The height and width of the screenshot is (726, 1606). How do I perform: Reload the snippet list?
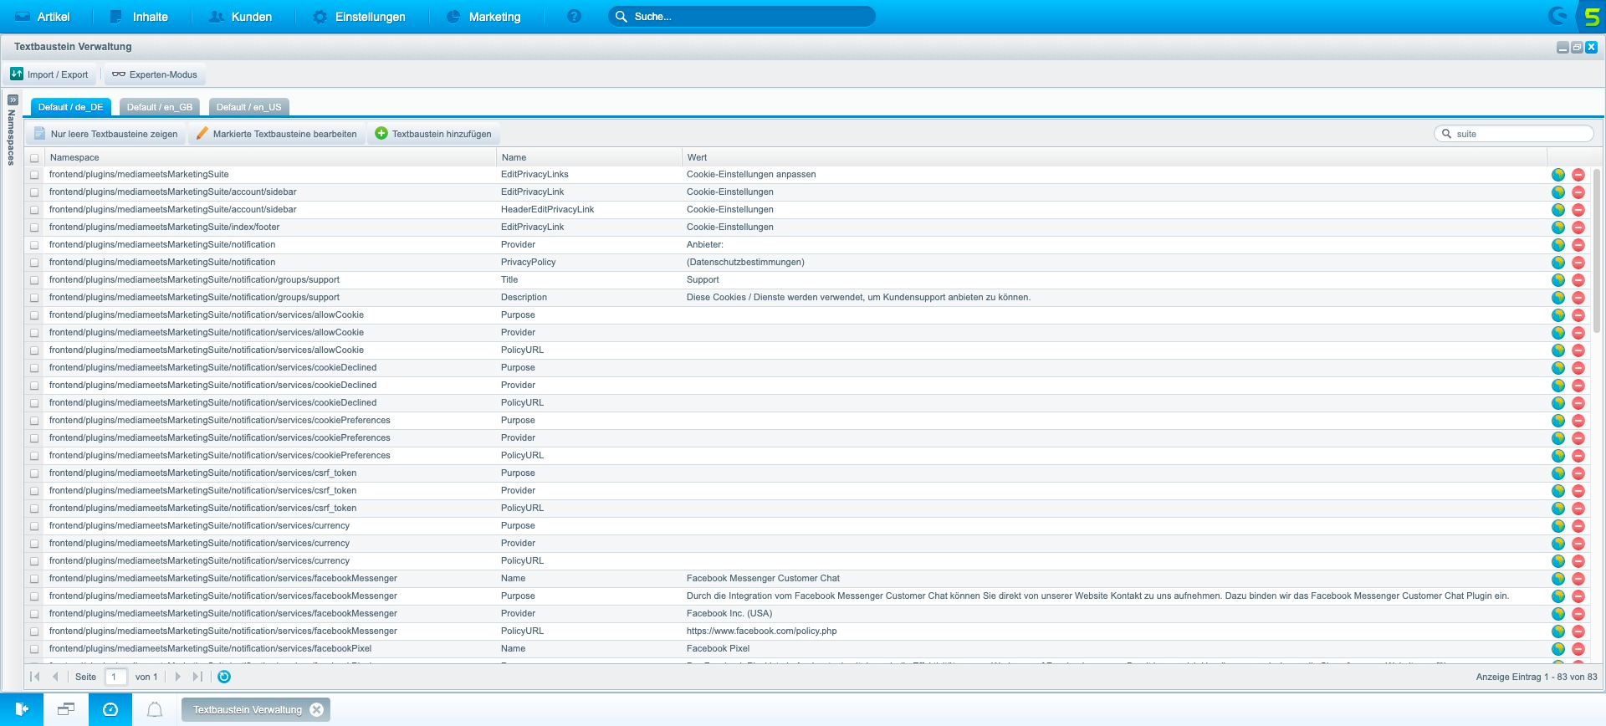coord(224,677)
